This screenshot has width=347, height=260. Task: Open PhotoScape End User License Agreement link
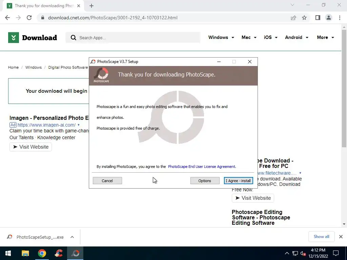coord(202,167)
